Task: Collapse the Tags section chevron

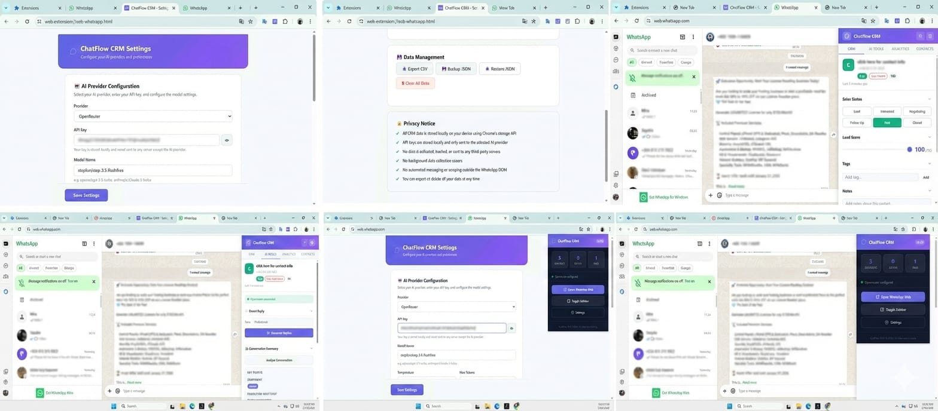Action: click(929, 164)
